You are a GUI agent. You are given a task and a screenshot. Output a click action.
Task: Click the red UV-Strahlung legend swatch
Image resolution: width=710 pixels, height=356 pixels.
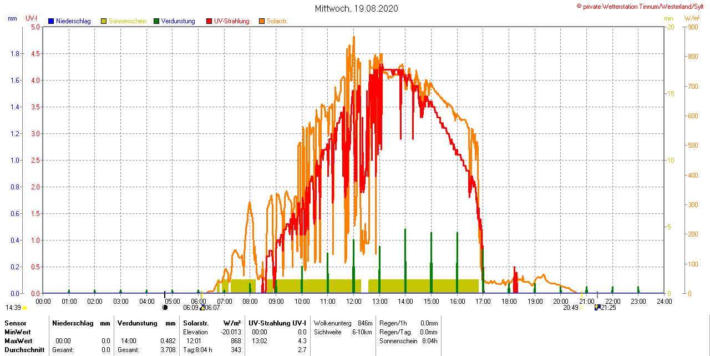pyautogui.click(x=209, y=21)
